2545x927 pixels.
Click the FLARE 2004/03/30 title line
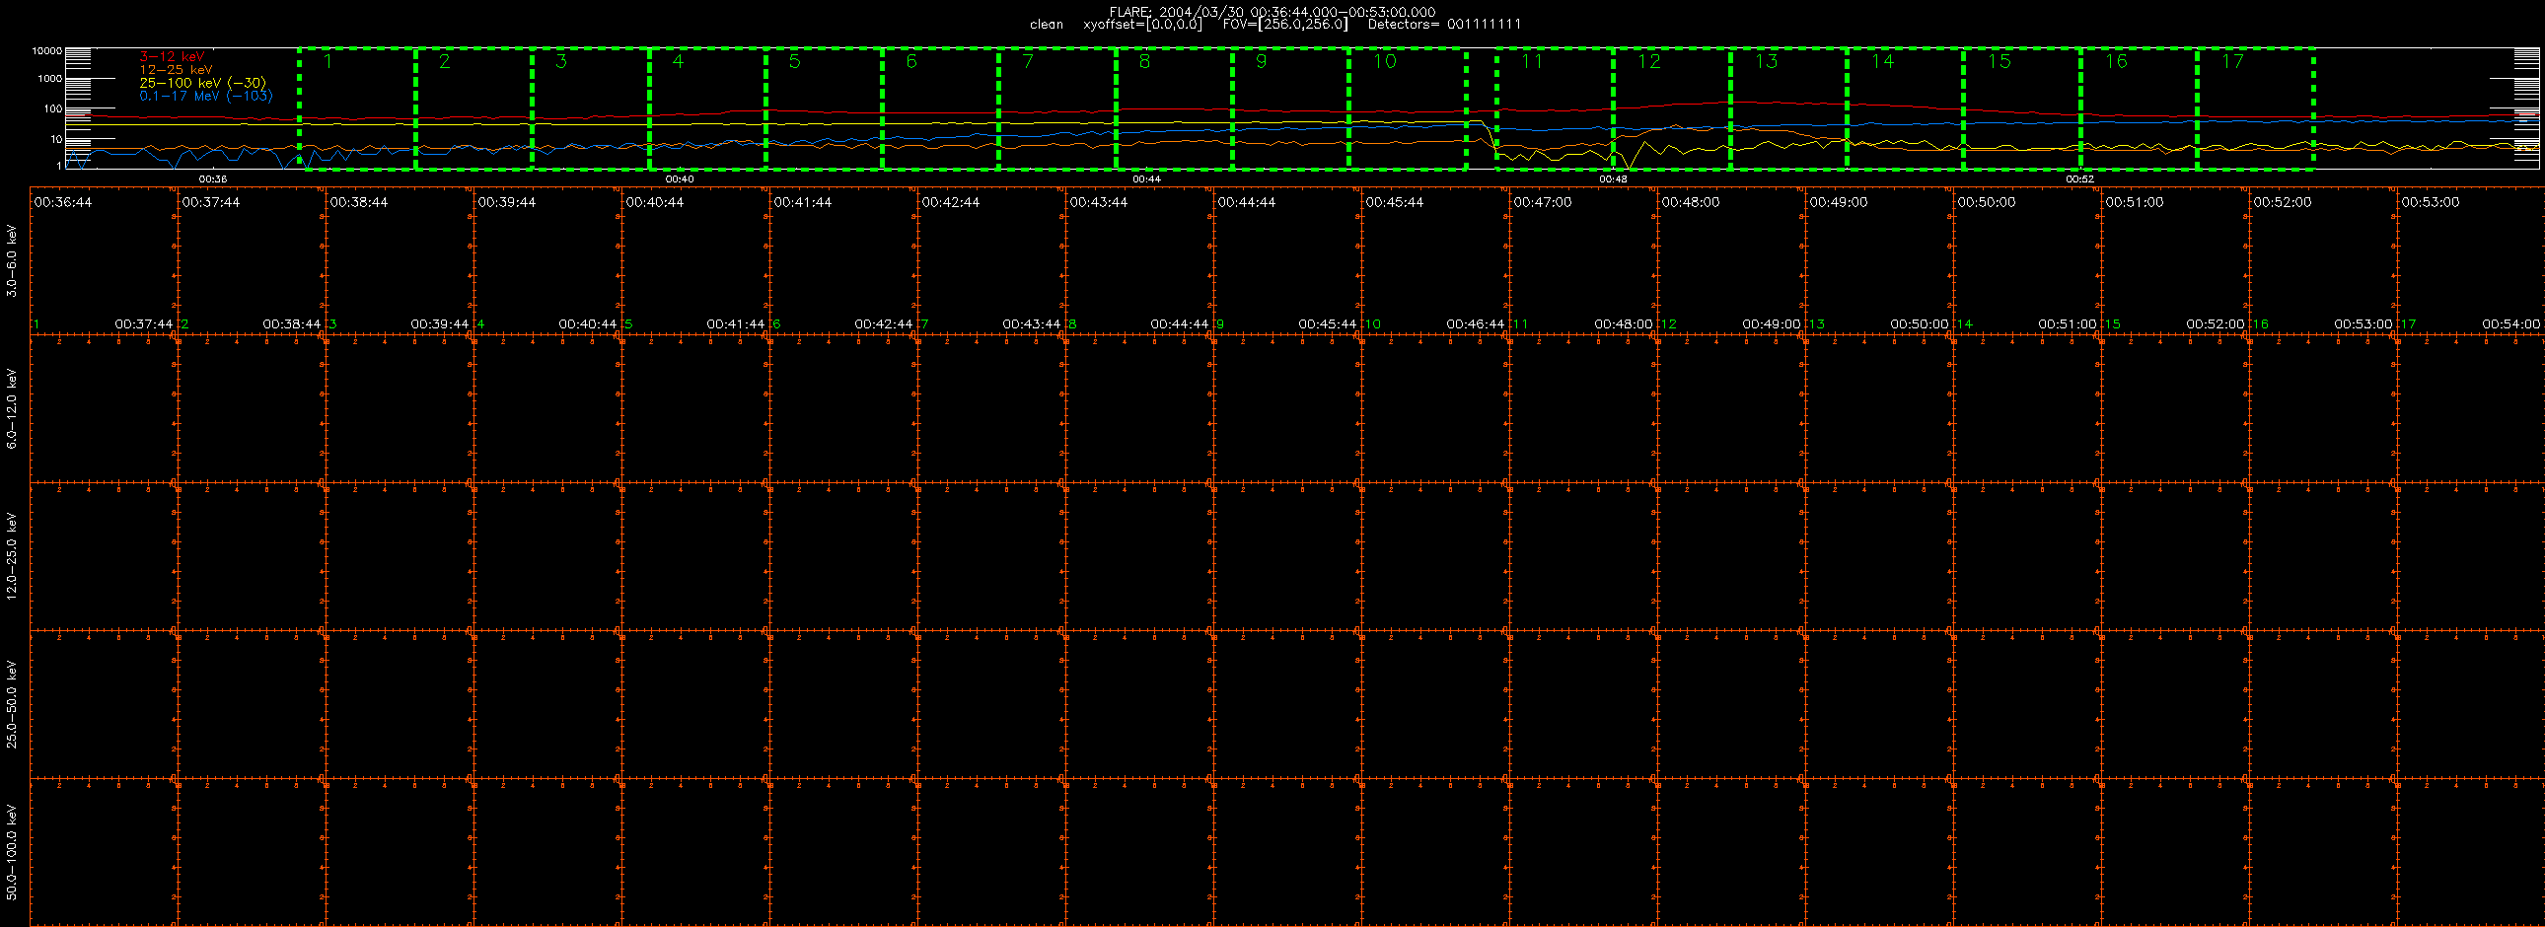(1272, 12)
